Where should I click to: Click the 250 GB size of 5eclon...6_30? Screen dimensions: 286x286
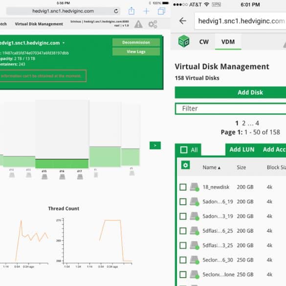245,260
